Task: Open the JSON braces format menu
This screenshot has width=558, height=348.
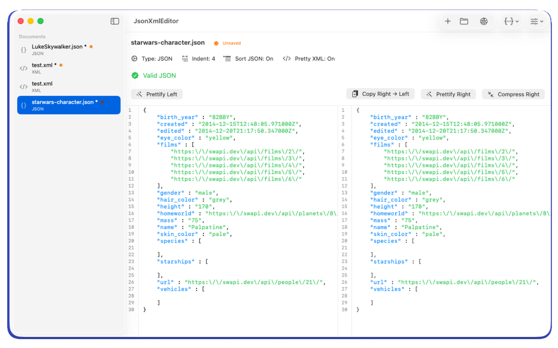Action: click(x=509, y=21)
